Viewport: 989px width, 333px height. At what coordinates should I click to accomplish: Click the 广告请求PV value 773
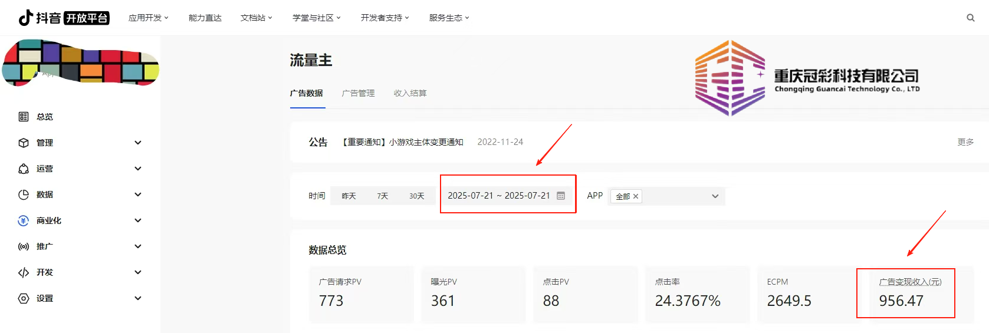click(331, 301)
